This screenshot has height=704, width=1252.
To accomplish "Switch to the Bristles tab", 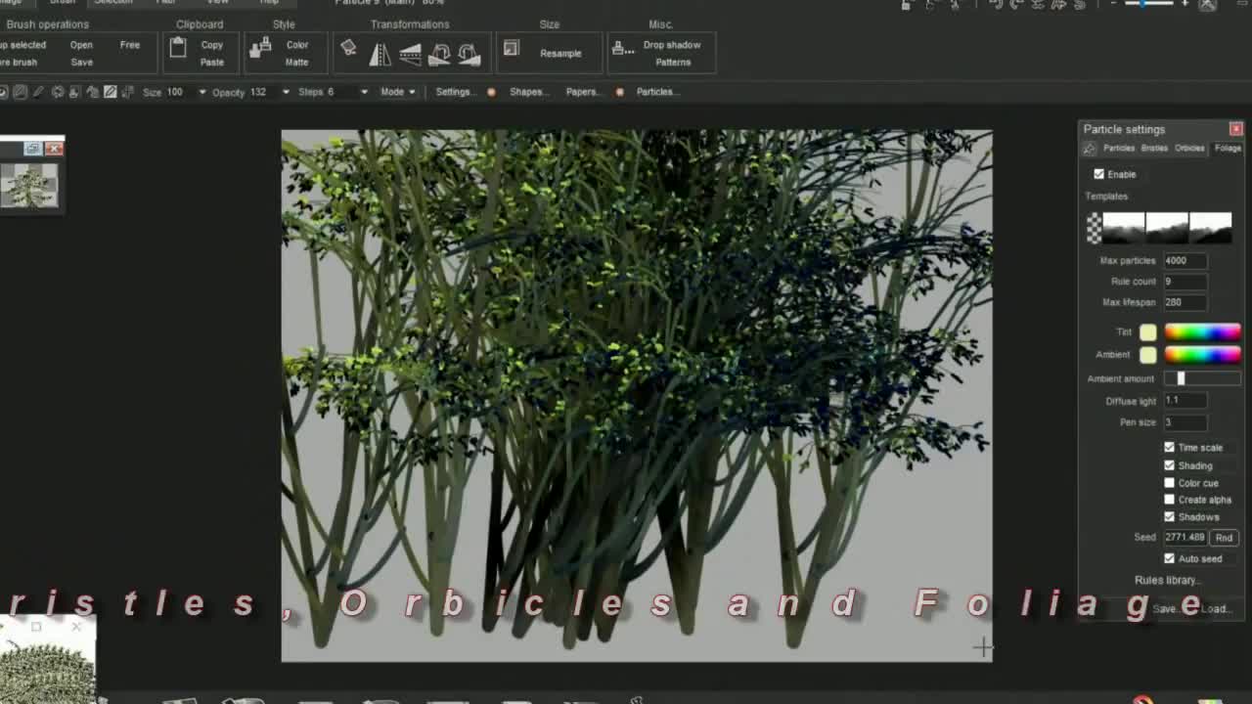I will (x=1154, y=149).
